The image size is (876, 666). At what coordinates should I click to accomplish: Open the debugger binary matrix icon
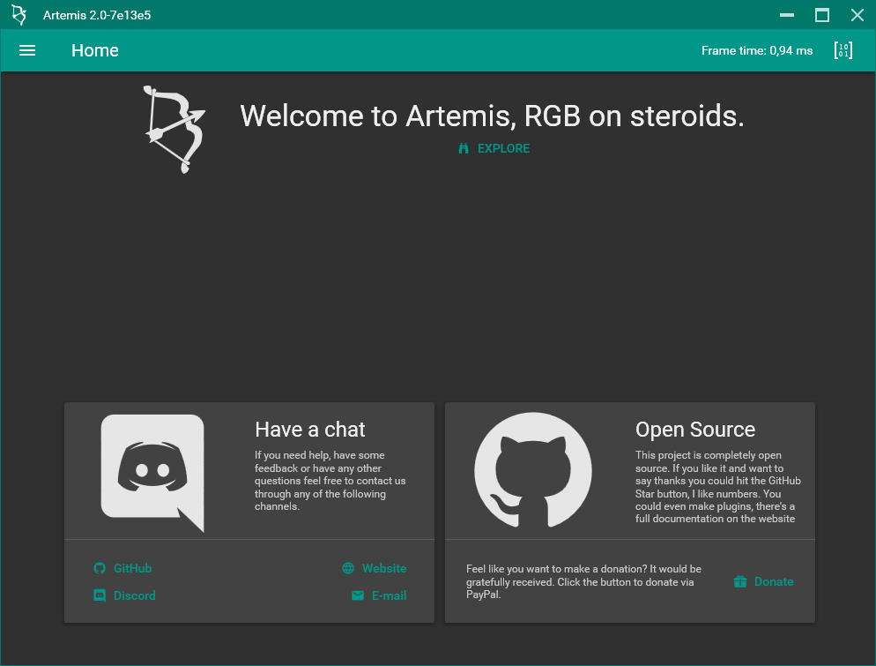(x=843, y=50)
